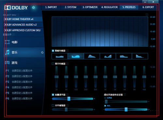Screen dimensions: 163x120
Task: Select the second equalizer preset curve
Action: tap(76, 56)
